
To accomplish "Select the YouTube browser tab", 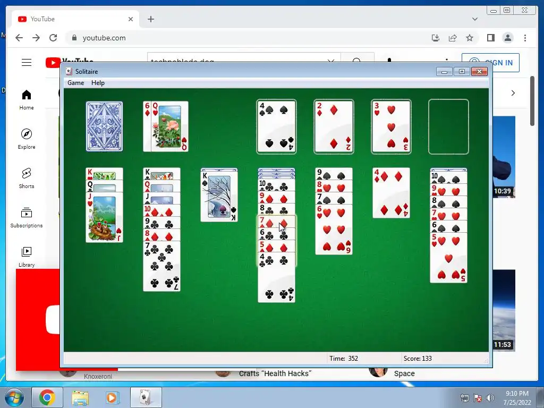I will tap(75, 19).
